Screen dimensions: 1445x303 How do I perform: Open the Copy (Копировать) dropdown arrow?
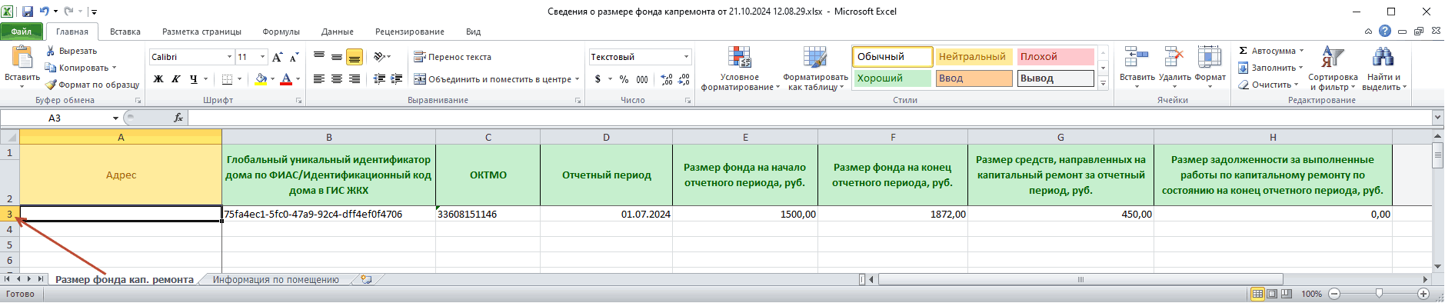114,68
